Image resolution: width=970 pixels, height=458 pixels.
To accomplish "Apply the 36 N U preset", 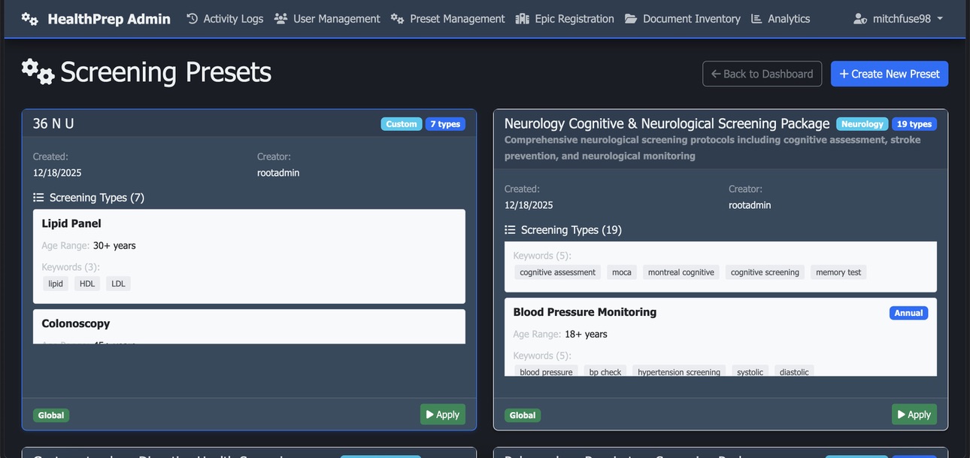I will (442, 414).
